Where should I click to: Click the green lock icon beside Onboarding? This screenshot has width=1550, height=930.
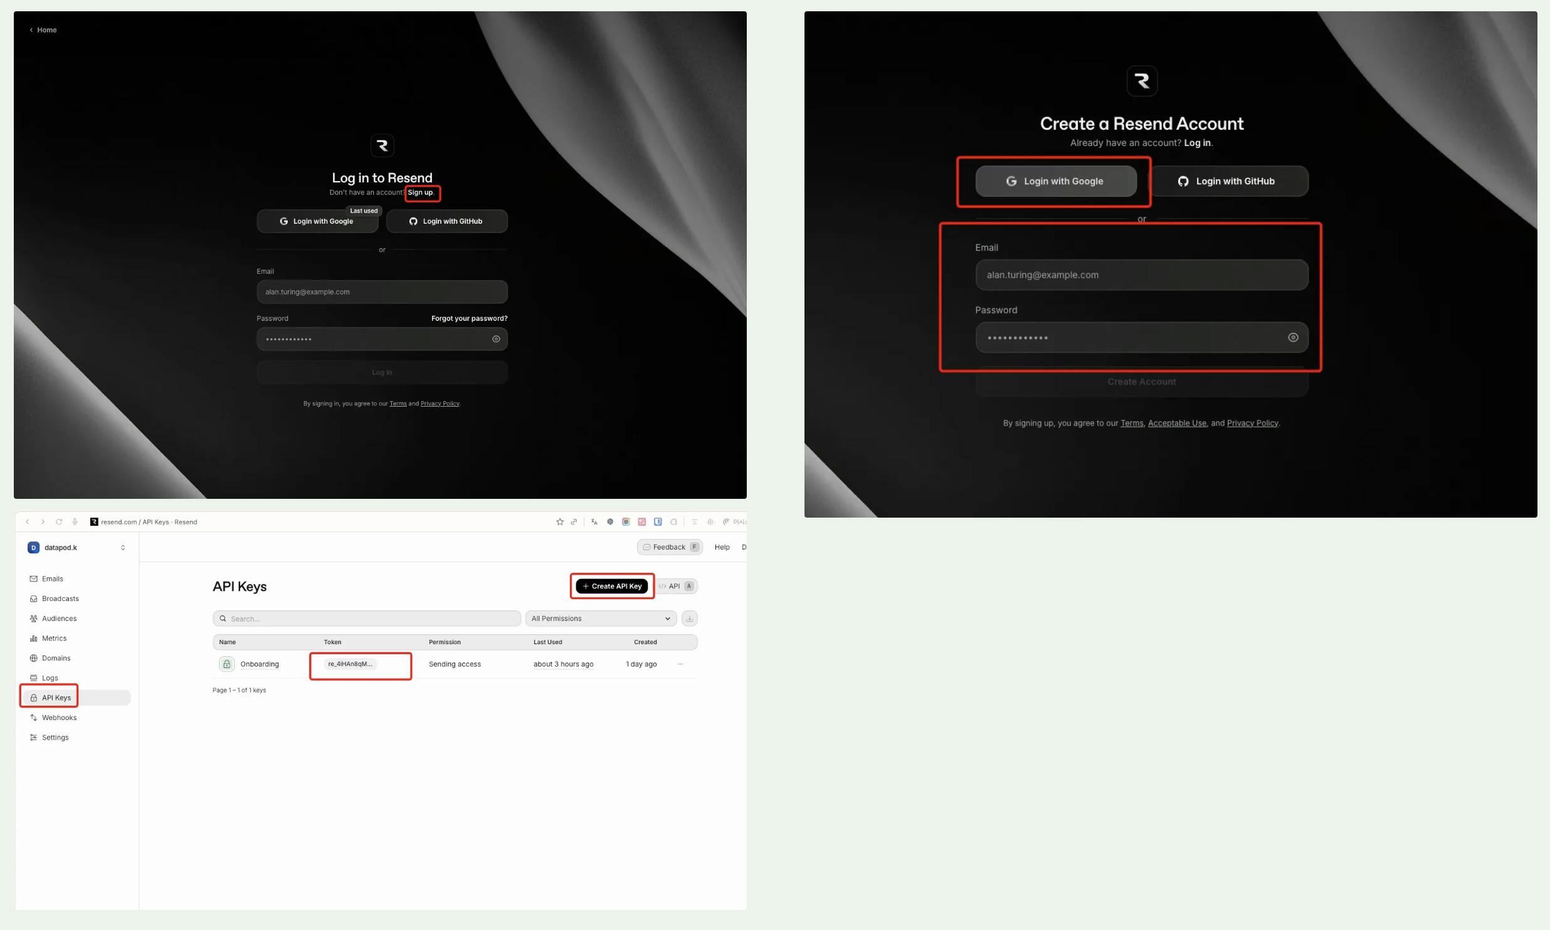point(226,664)
